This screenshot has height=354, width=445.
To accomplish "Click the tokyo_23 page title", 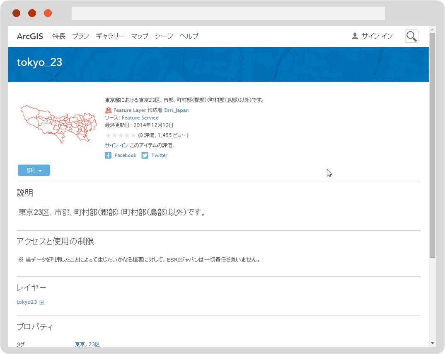I will coord(39,62).
